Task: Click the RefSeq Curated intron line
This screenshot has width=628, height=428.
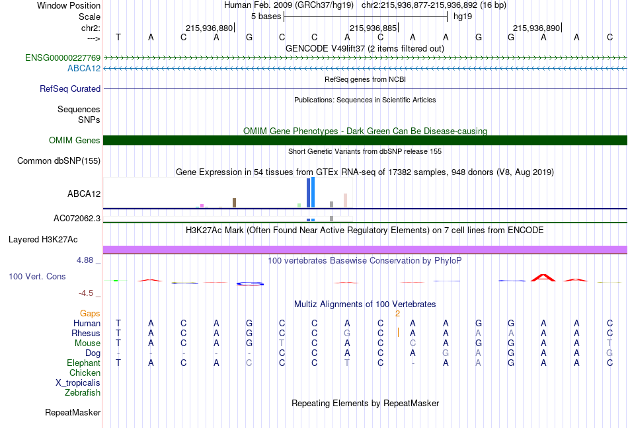Action: 365,89
